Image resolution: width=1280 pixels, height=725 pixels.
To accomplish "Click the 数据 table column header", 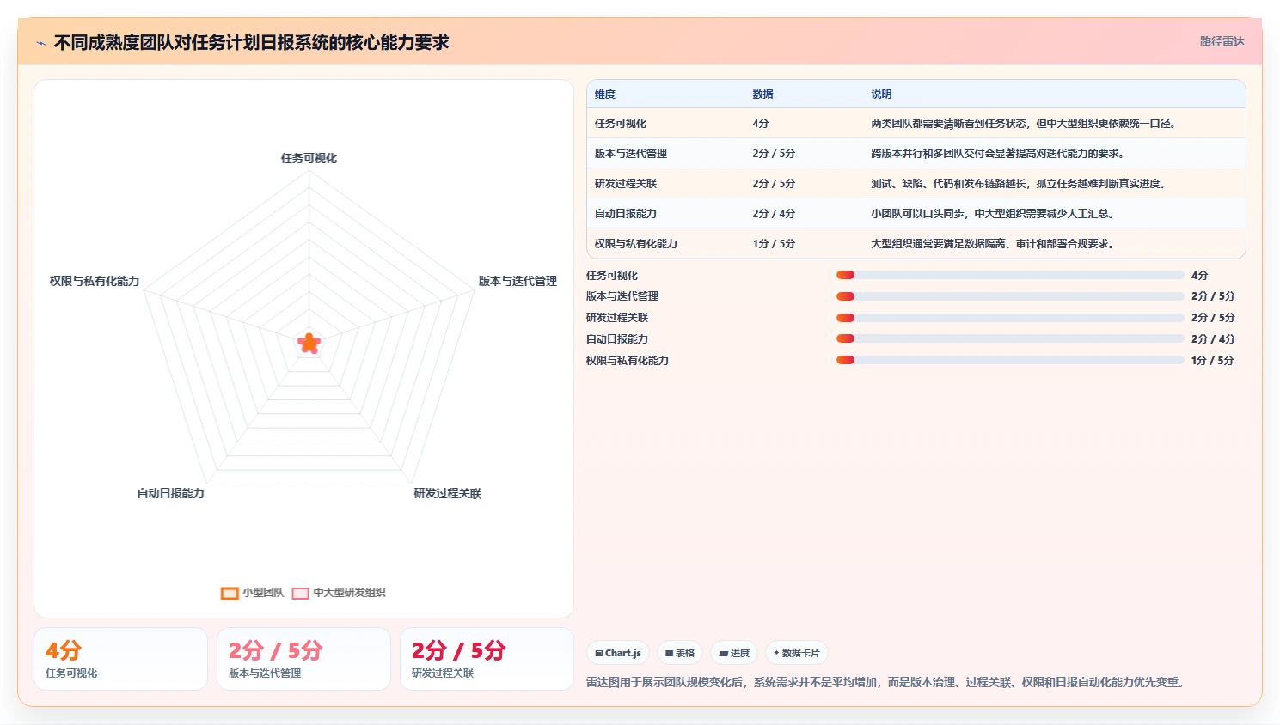I will (762, 94).
